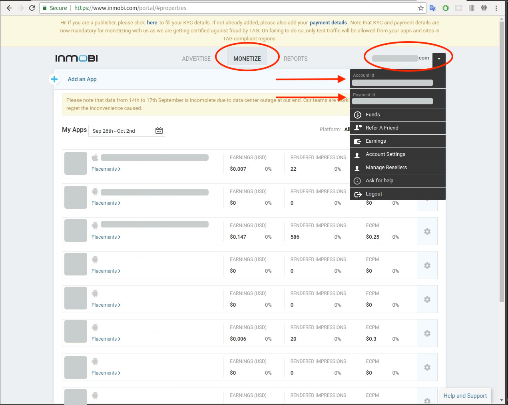Reload the page in browser
508x405 pixels.
(x=32, y=8)
